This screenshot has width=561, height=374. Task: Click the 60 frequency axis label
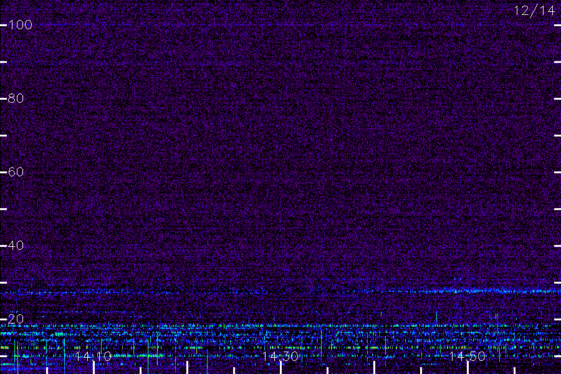[16, 172]
